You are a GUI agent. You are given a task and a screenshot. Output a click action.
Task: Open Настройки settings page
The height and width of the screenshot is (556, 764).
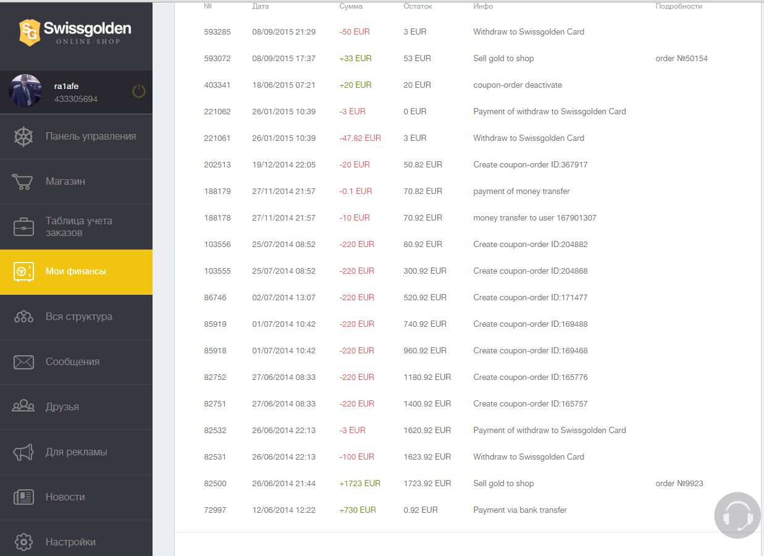(x=70, y=542)
